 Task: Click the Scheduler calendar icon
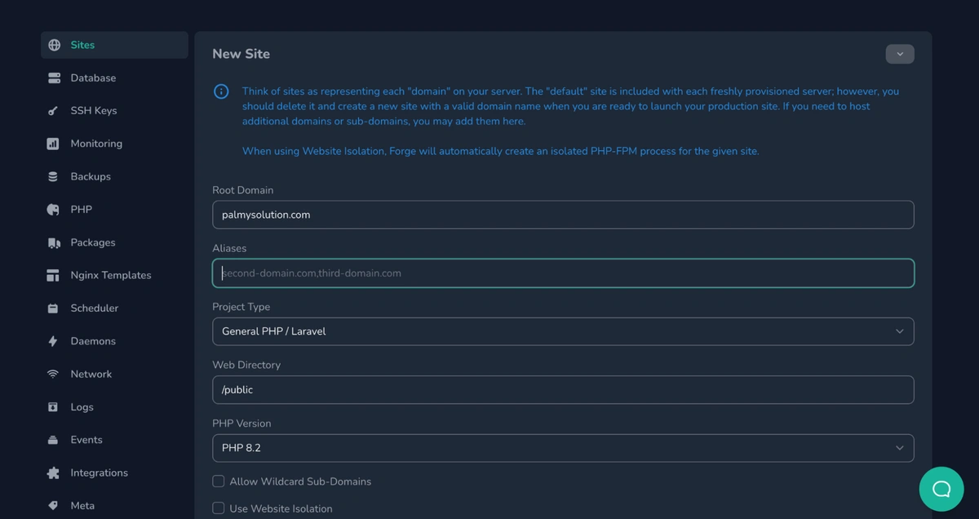pos(53,308)
